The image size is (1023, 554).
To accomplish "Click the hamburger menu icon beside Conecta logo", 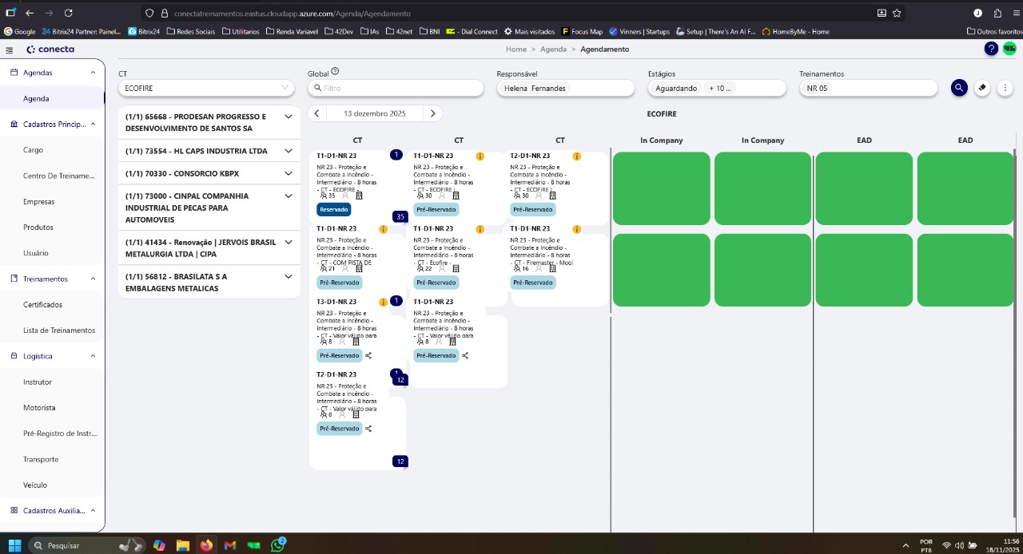I will click(9, 49).
